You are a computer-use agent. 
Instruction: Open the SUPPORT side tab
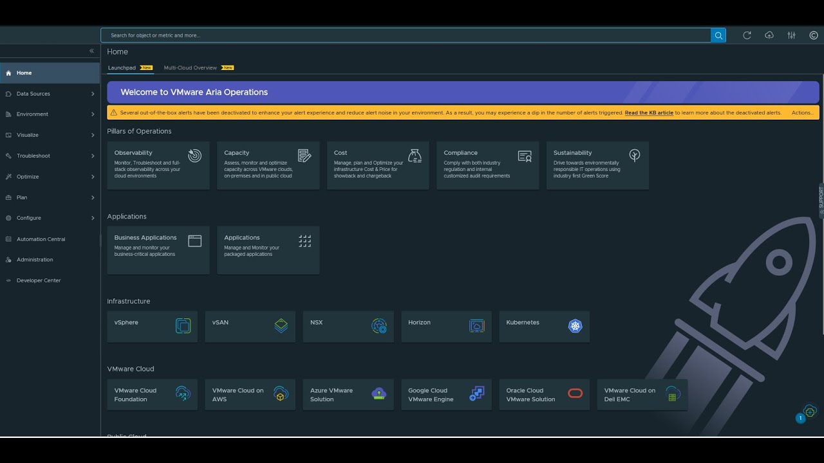coord(821,201)
